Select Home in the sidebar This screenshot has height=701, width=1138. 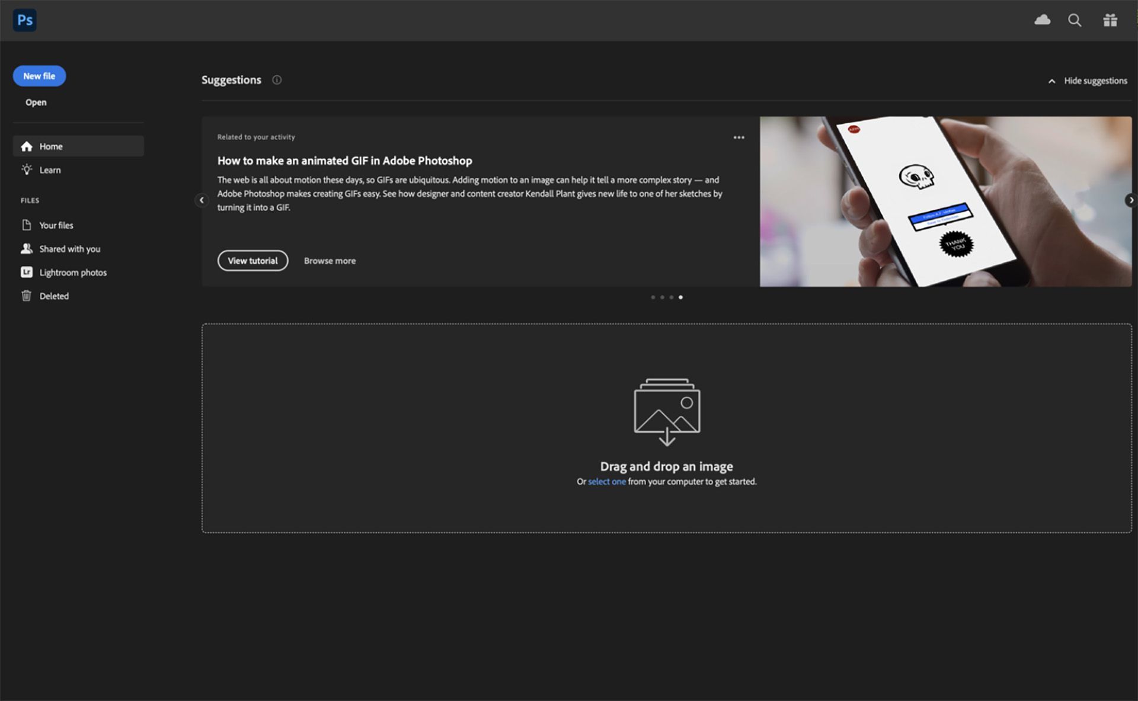coord(78,146)
